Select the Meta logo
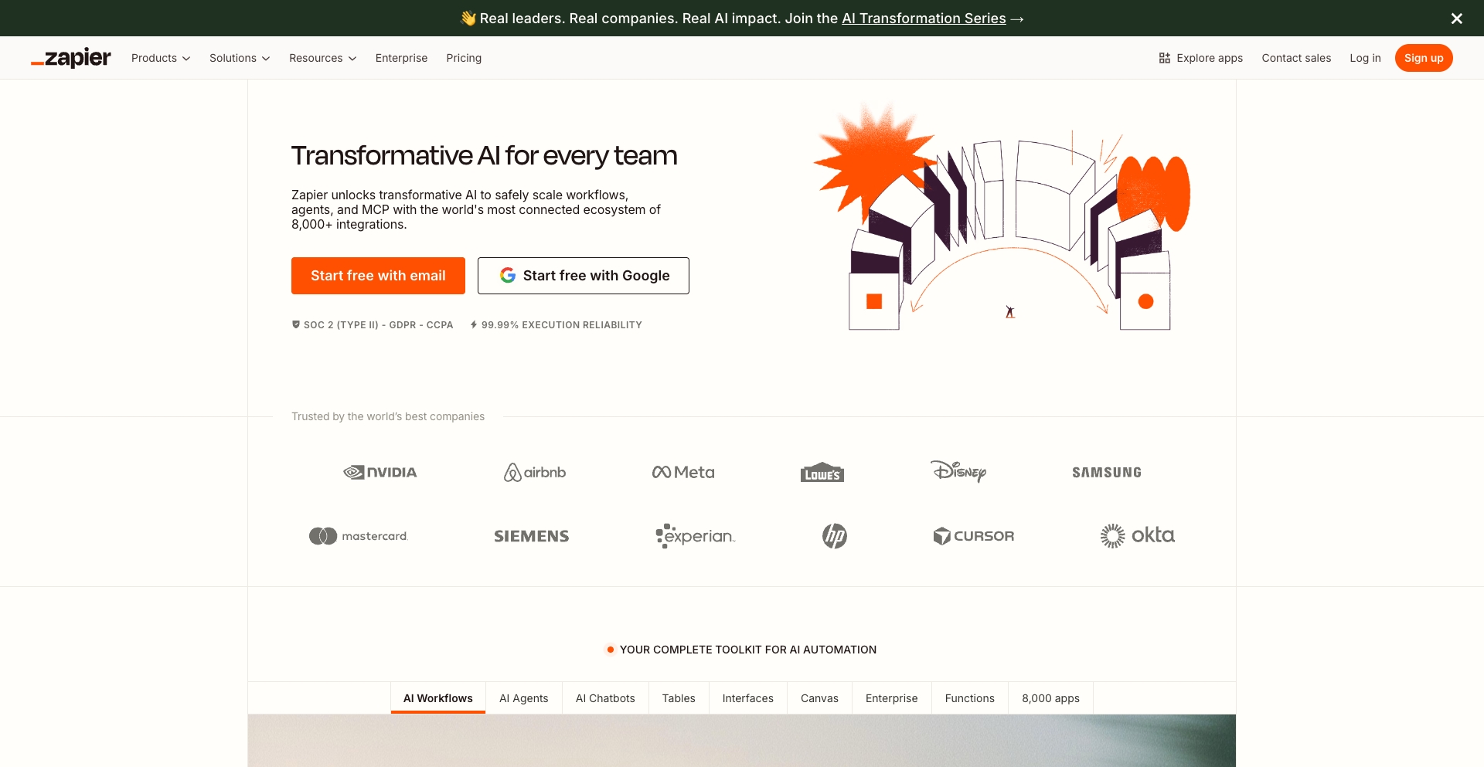Screen dimensions: 1484x767 point(682,472)
